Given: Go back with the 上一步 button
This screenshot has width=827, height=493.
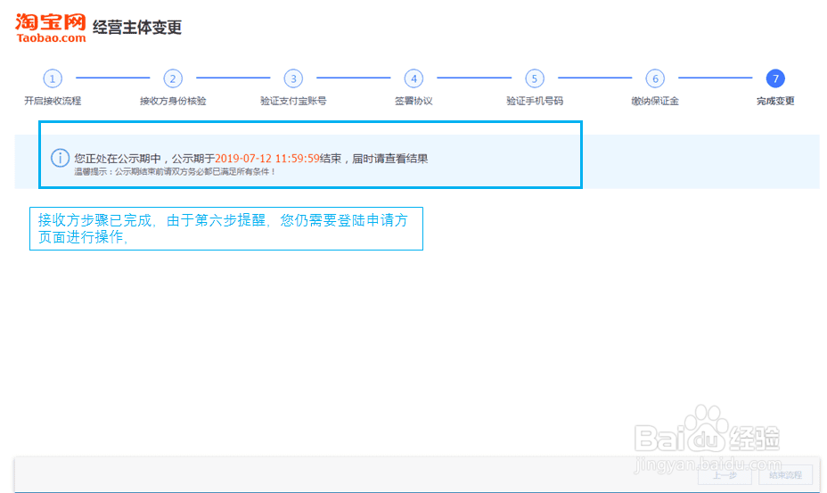Looking at the screenshot, I should [x=725, y=475].
